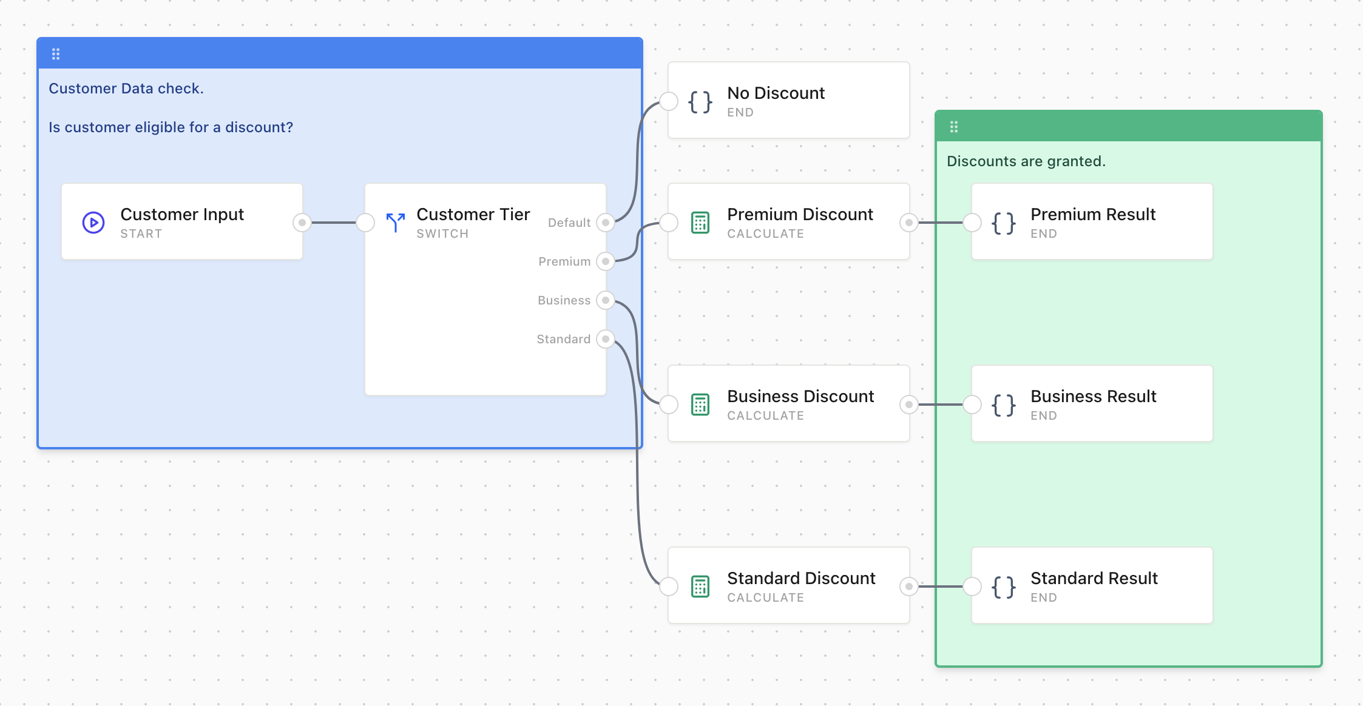Click the curly-braces icon on Business Result node
1363x706 pixels.
pyautogui.click(x=1003, y=405)
